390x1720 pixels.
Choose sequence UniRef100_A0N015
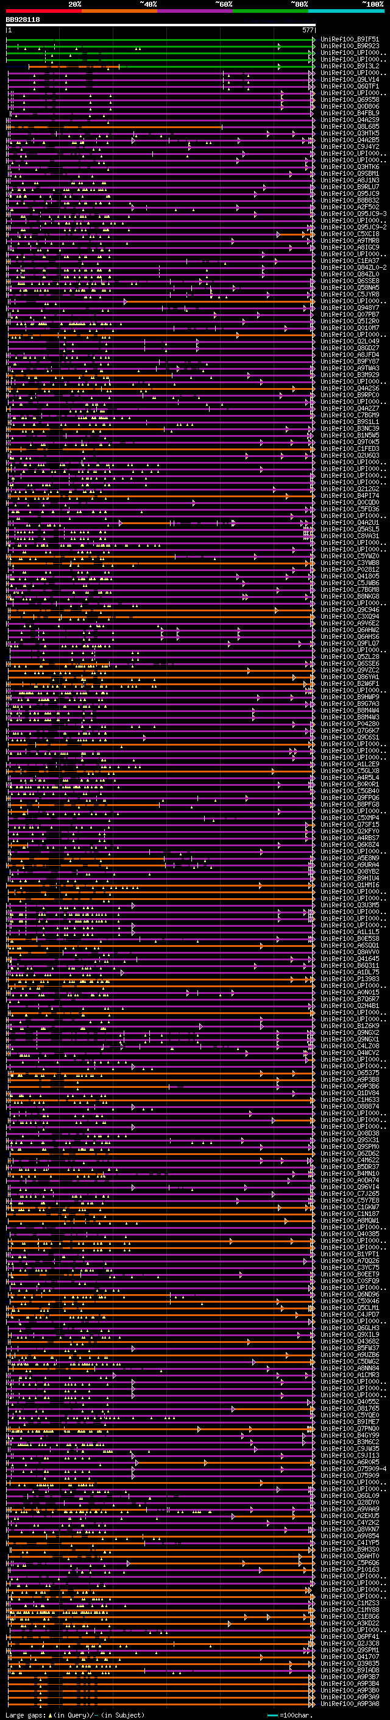pos(349,992)
